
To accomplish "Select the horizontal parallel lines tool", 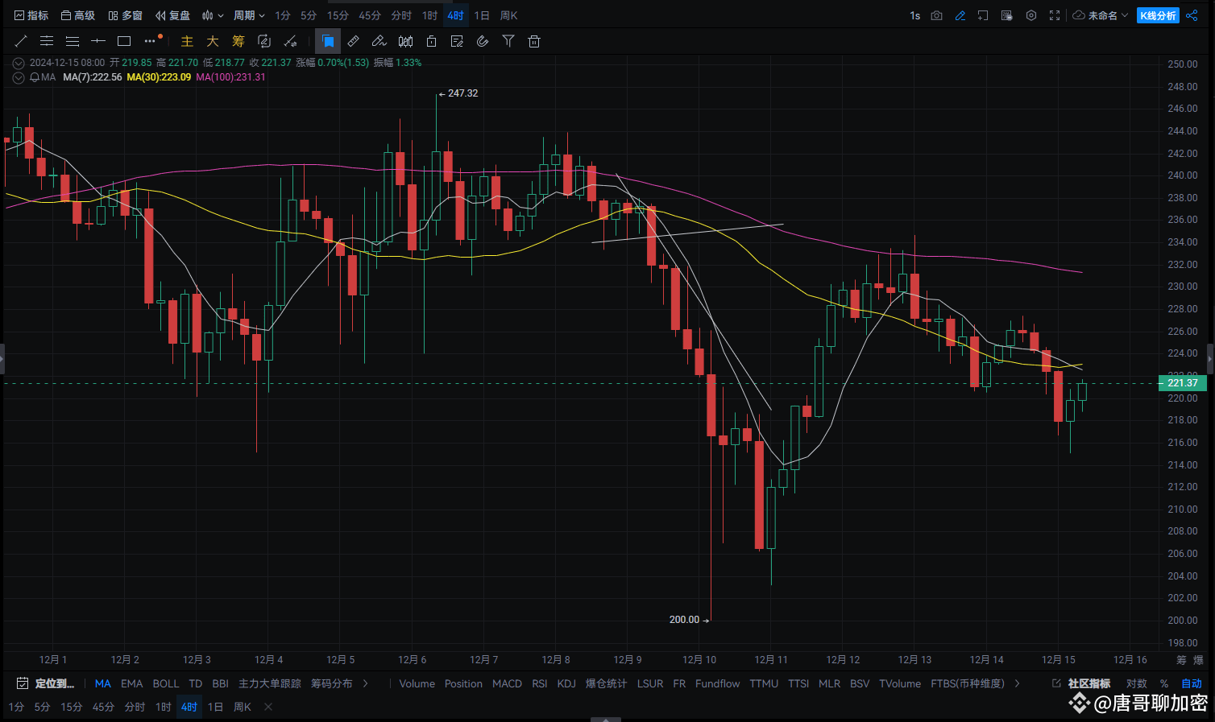I will point(47,41).
